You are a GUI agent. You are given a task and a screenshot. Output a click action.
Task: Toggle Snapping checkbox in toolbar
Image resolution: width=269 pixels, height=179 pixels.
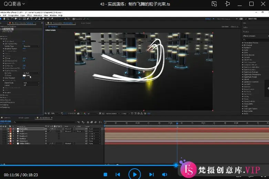[x=74, y=19]
